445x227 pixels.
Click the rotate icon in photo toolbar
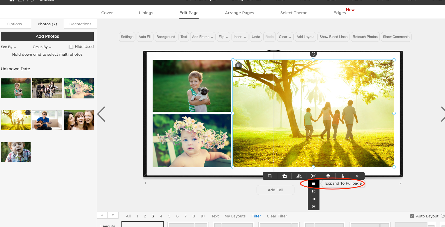pyautogui.click(x=285, y=176)
